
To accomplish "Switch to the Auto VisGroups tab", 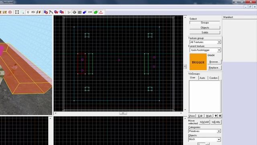I will [x=202, y=78].
